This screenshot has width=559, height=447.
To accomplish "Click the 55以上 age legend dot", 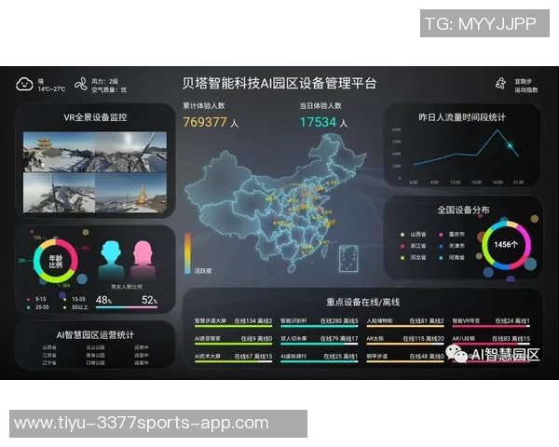I will pyautogui.click(x=64, y=307).
